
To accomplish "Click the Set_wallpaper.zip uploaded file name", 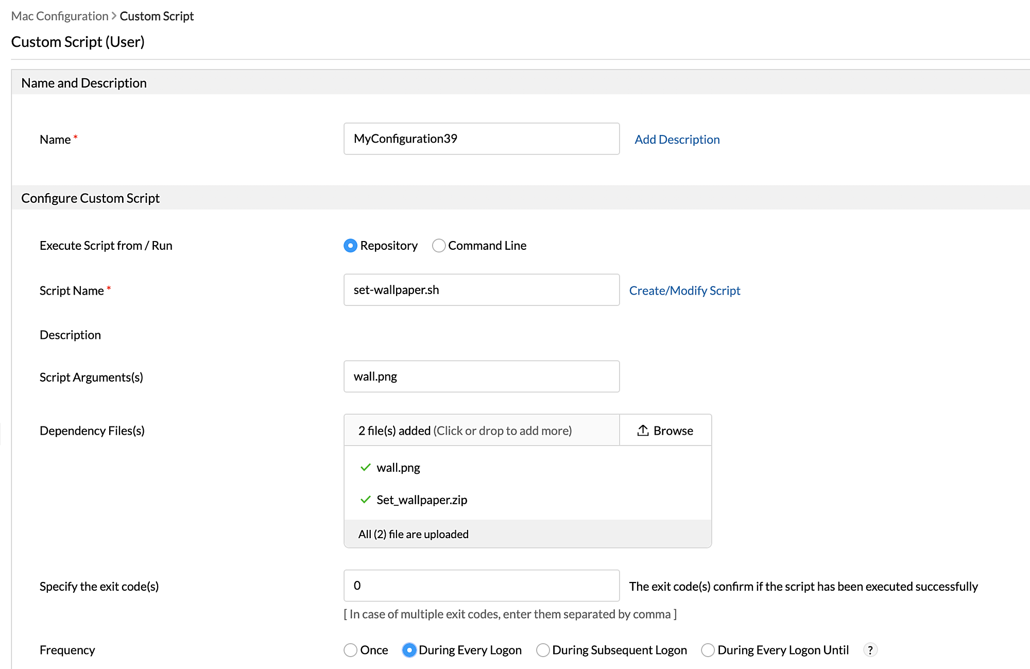I will click(422, 500).
